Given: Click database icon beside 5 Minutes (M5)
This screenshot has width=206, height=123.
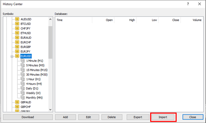Looking at the screenshot, I should click(x=23, y=65).
